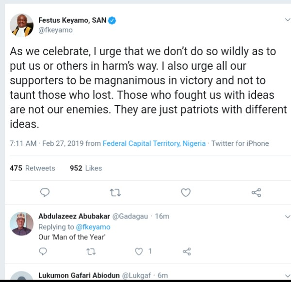Click the Festus Keyamo, SAN display name

click(x=72, y=20)
